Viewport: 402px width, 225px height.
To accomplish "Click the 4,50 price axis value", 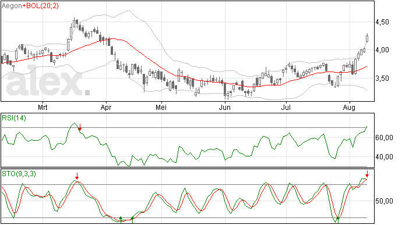I will point(382,22).
